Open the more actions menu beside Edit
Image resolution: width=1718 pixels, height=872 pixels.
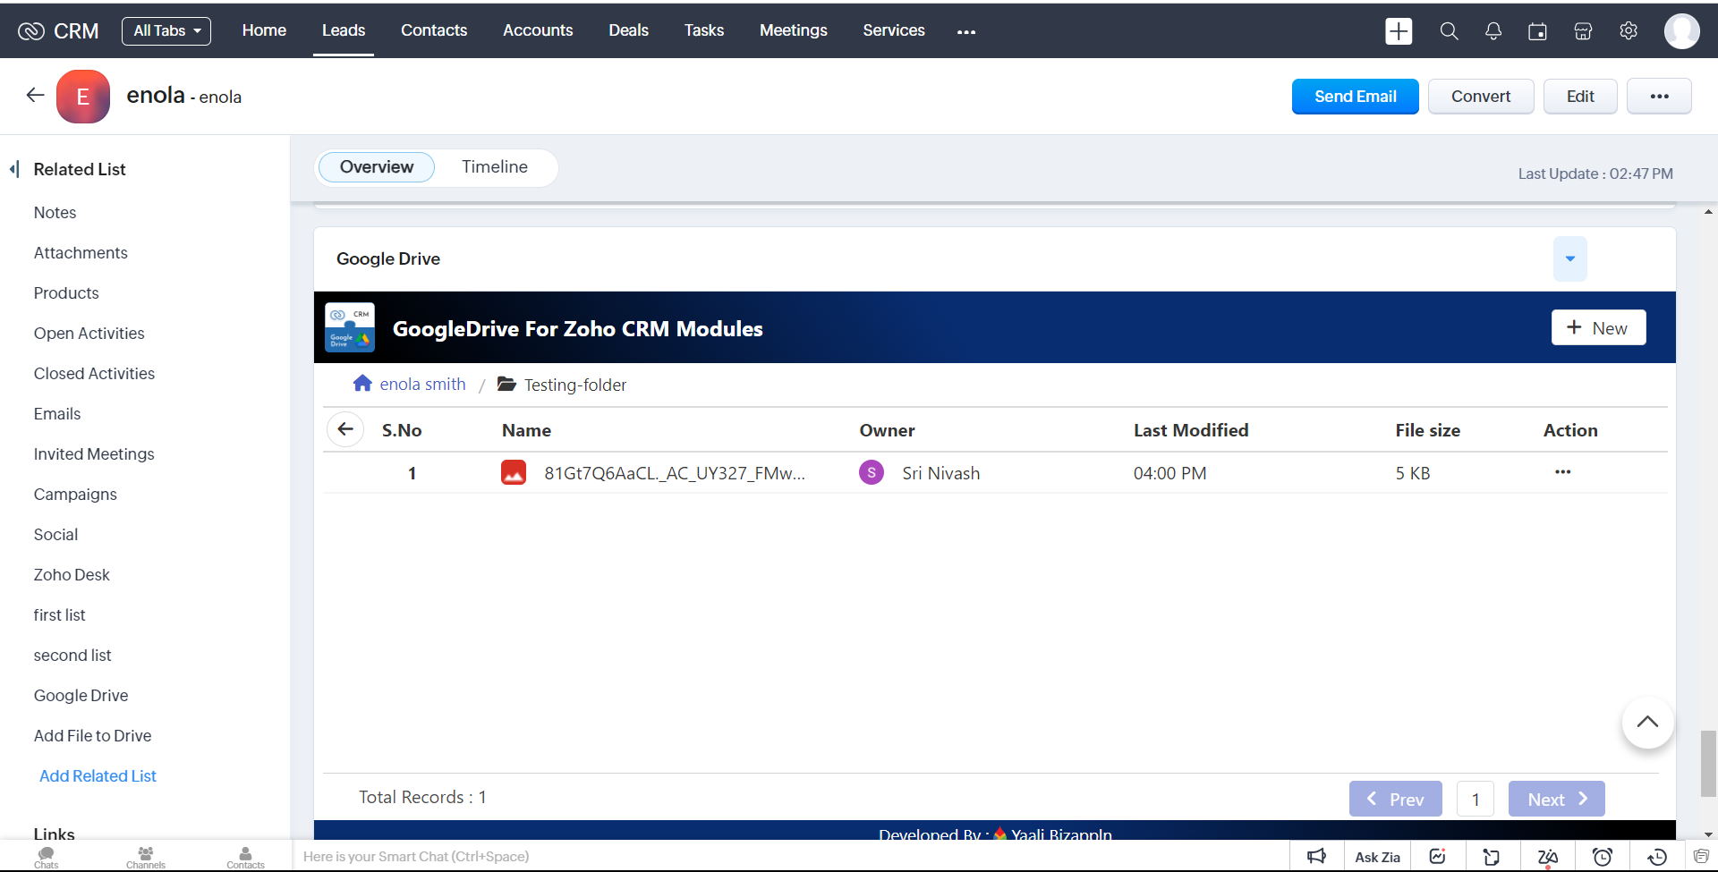tap(1659, 97)
